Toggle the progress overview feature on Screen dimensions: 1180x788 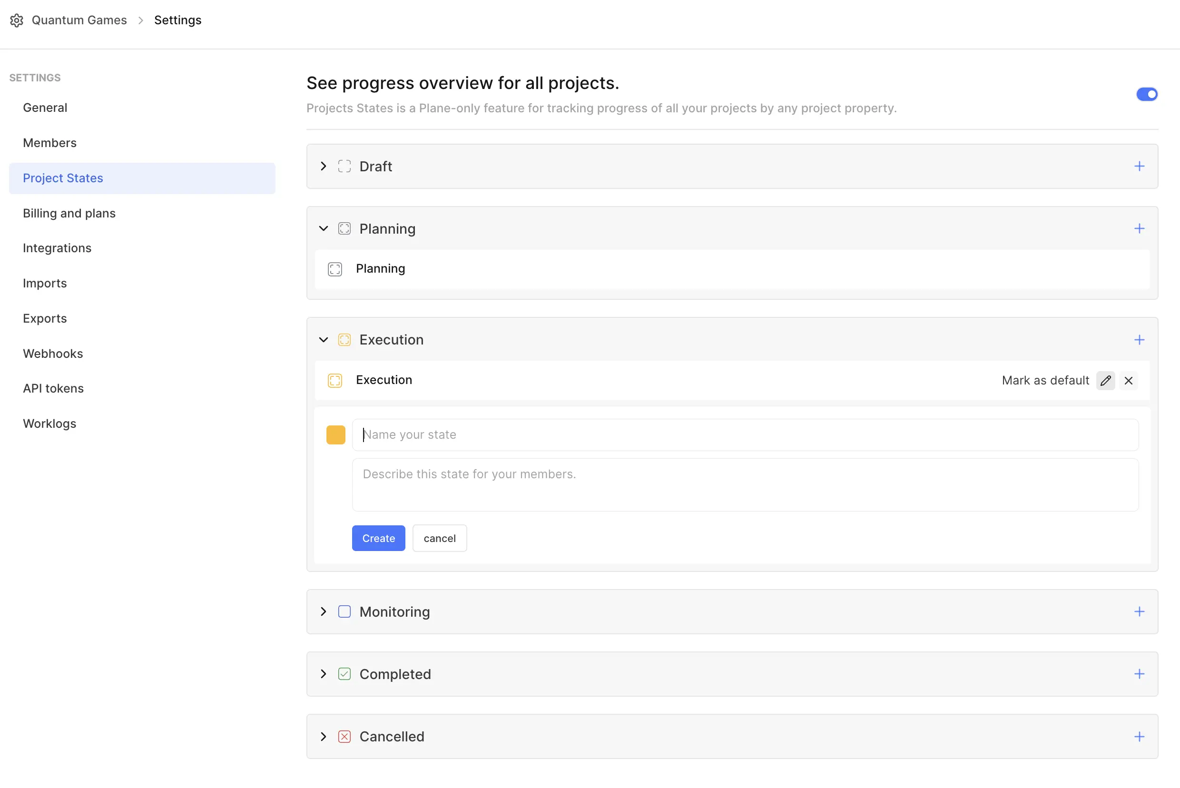[x=1147, y=93]
